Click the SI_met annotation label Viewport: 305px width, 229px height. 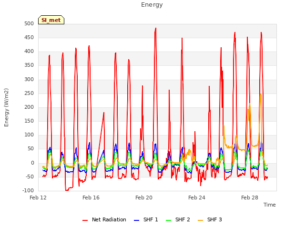coord(51,20)
